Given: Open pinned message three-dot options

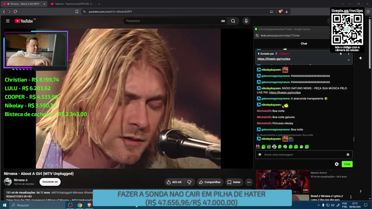Looking at the screenshot, I should point(348,54).
